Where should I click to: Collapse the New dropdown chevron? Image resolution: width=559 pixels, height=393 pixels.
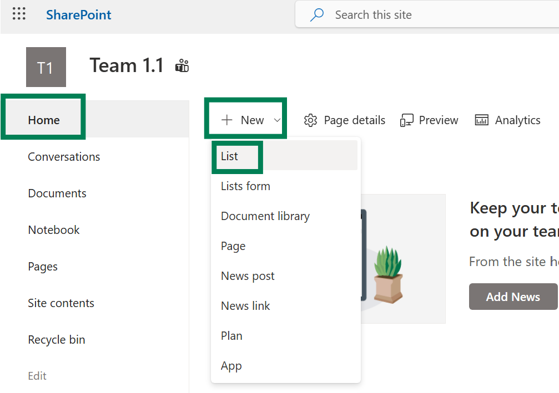tap(277, 120)
